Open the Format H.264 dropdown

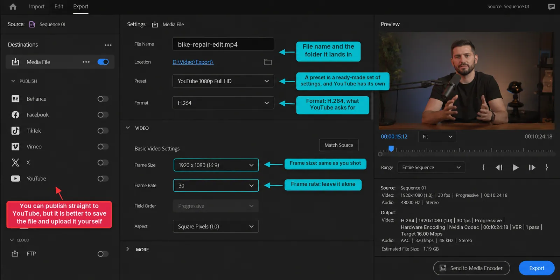pyautogui.click(x=223, y=103)
